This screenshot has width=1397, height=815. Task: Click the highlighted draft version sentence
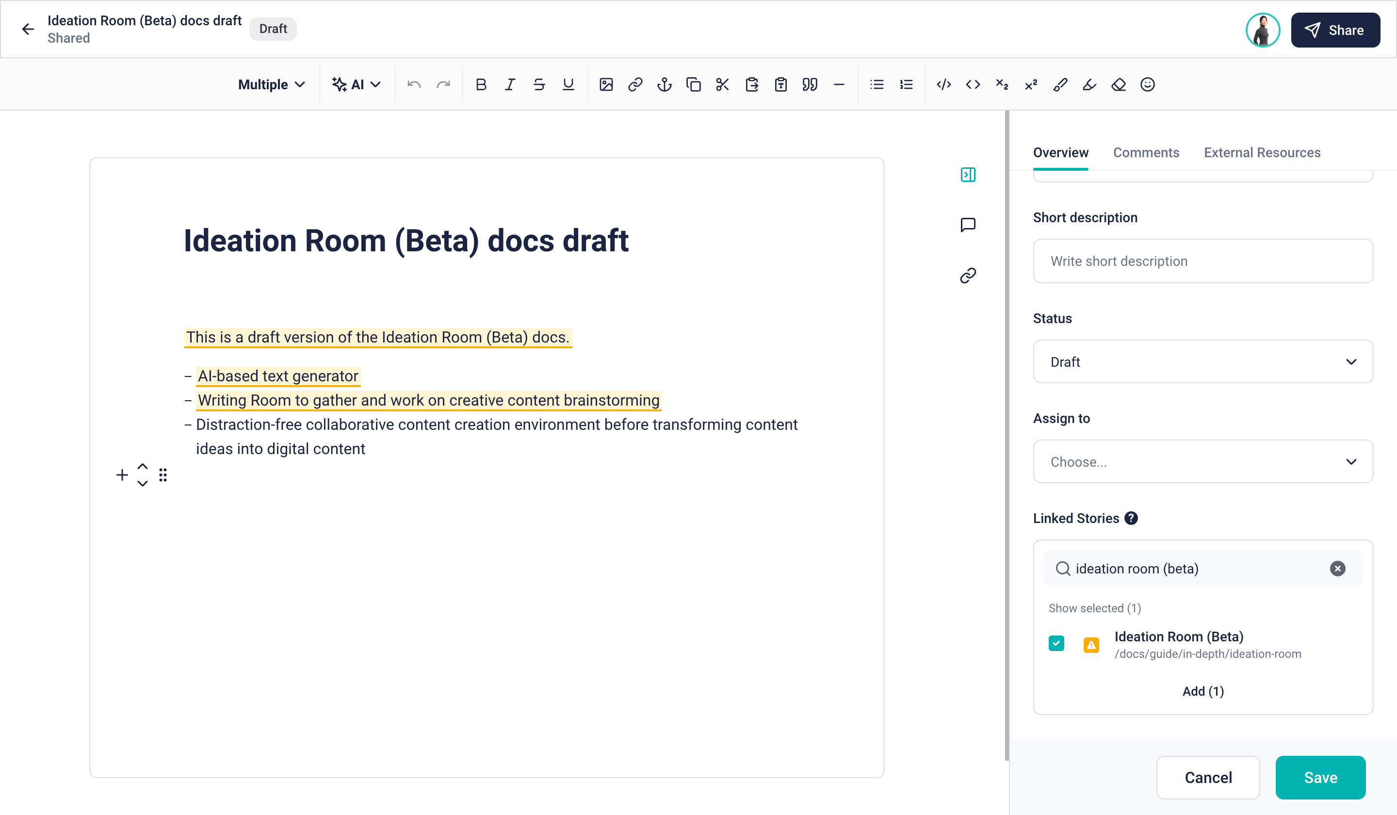tap(378, 337)
